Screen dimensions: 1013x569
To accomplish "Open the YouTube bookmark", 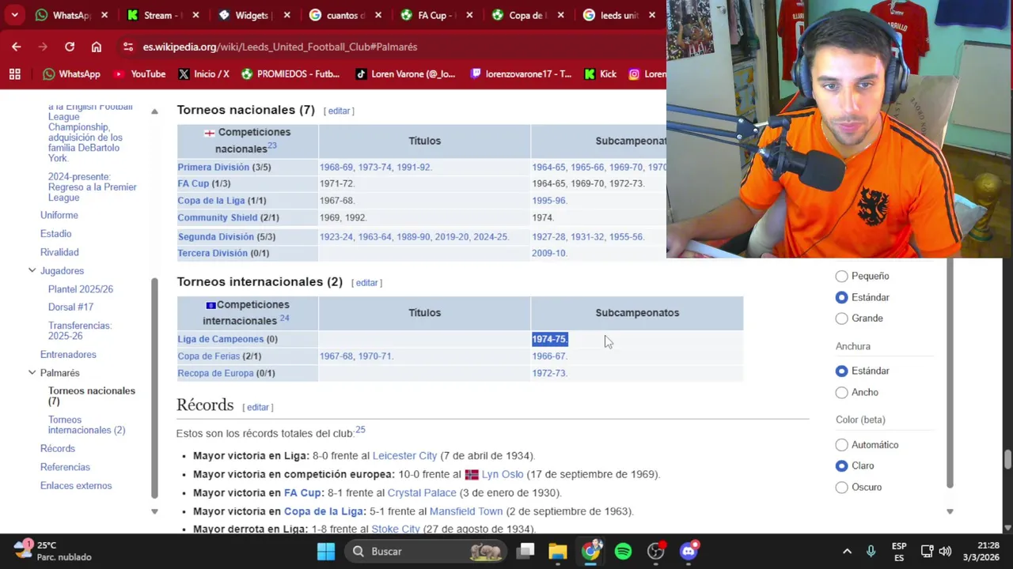I will pos(139,73).
